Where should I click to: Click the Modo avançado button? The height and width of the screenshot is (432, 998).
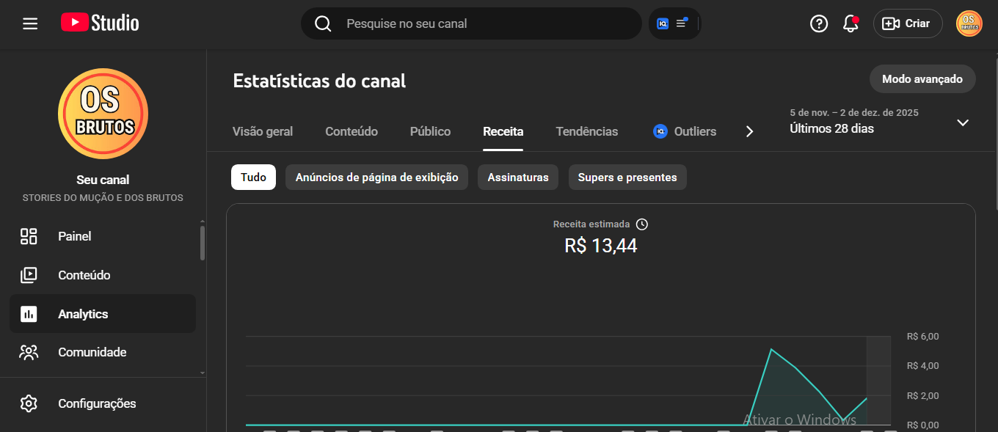922,79
